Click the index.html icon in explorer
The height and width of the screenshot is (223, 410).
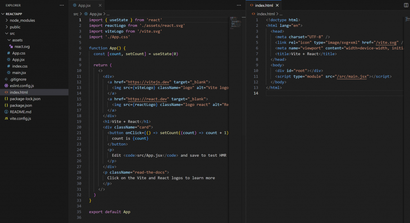(6, 92)
